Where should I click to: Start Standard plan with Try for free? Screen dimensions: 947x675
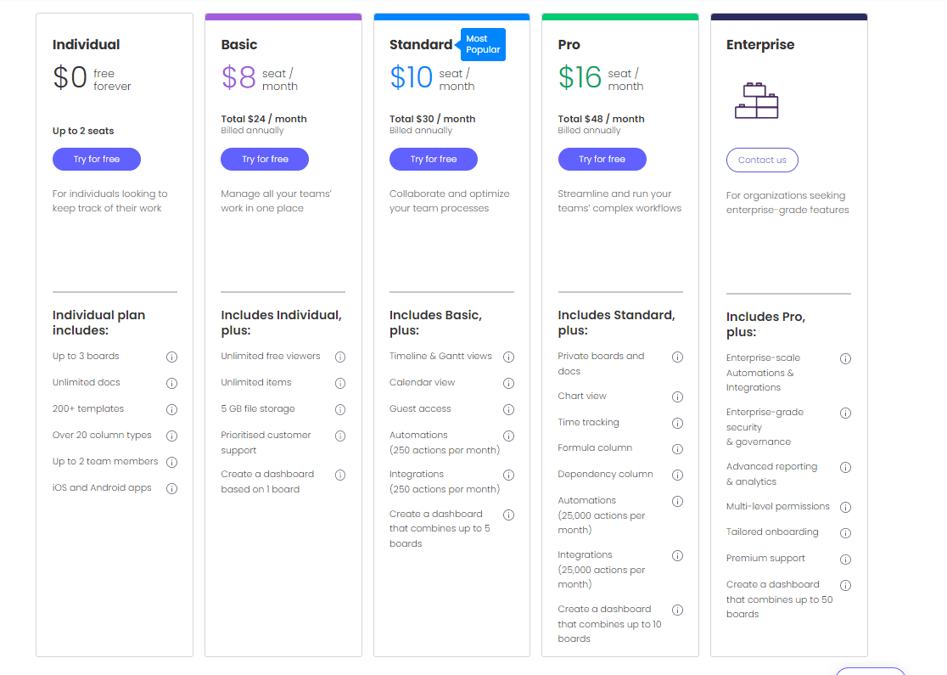point(433,159)
